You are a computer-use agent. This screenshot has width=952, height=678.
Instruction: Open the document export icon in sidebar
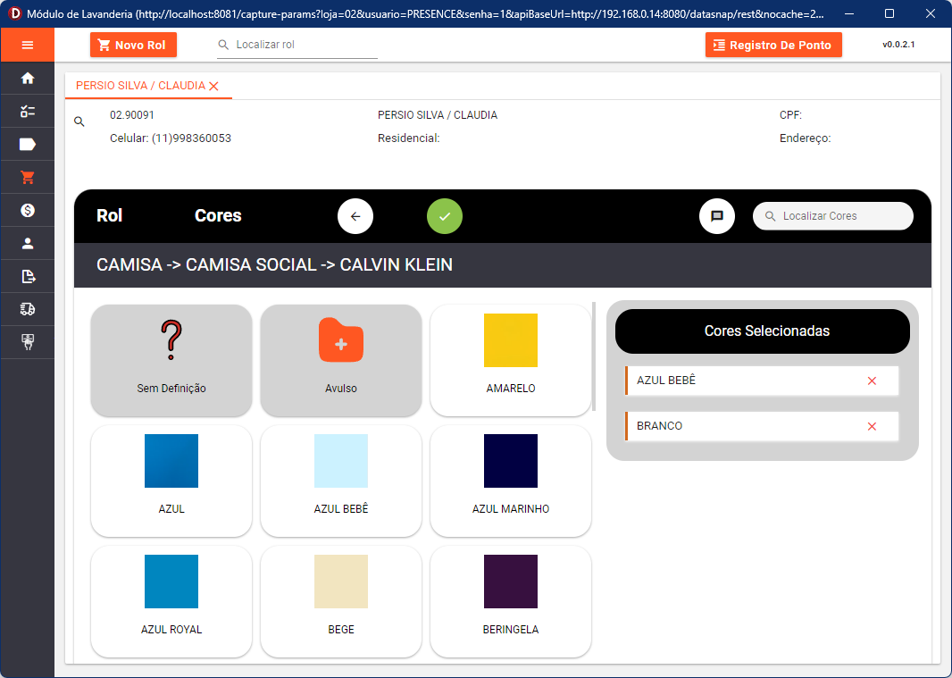coord(28,276)
